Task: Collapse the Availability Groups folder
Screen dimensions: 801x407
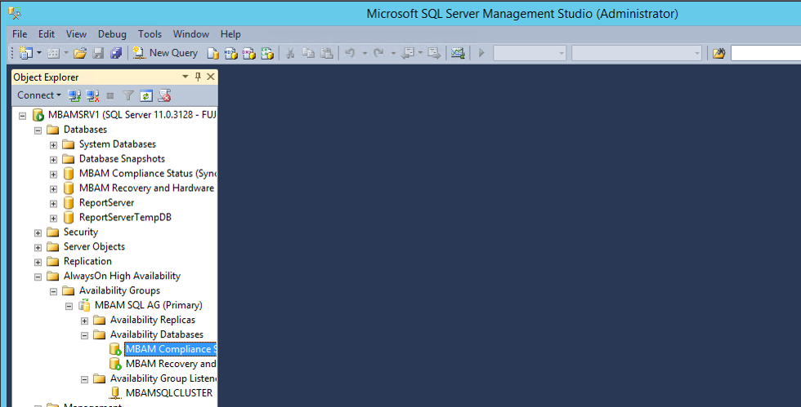Action: (x=53, y=292)
